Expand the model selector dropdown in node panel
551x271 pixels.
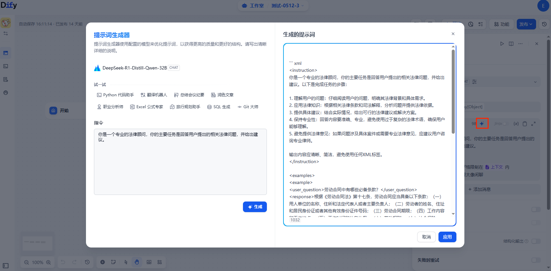point(535,82)
